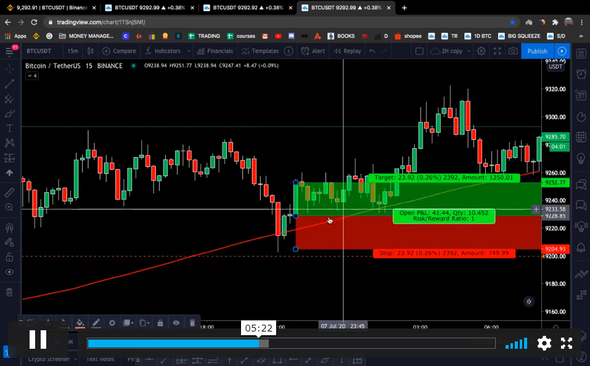Enter fullscreen mode for the chart
Viewport: 590px width, 366px height.
[x=497, y=51]
